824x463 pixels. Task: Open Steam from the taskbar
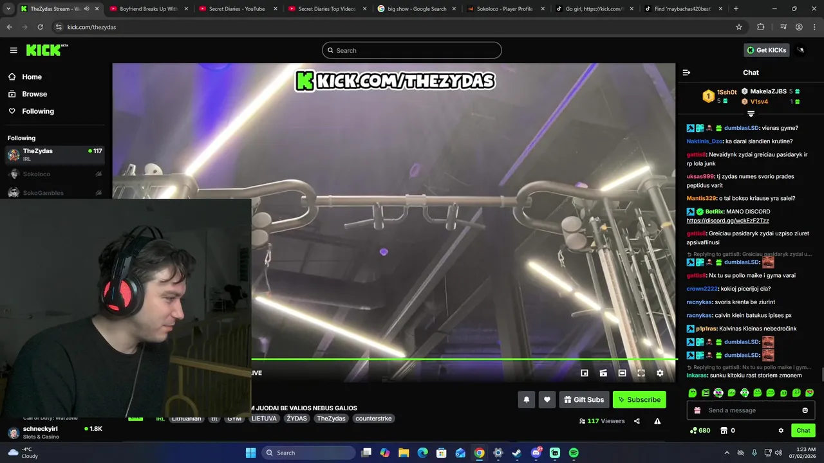pyautogui.click(x=517, y=453)
